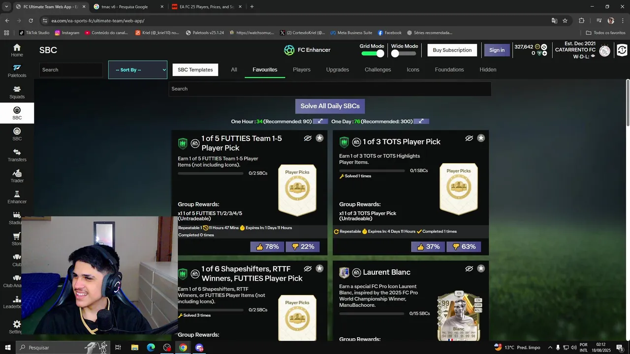
Task: Click TOTS Player Pick SBC progress bar
Action: pos(372,171)
